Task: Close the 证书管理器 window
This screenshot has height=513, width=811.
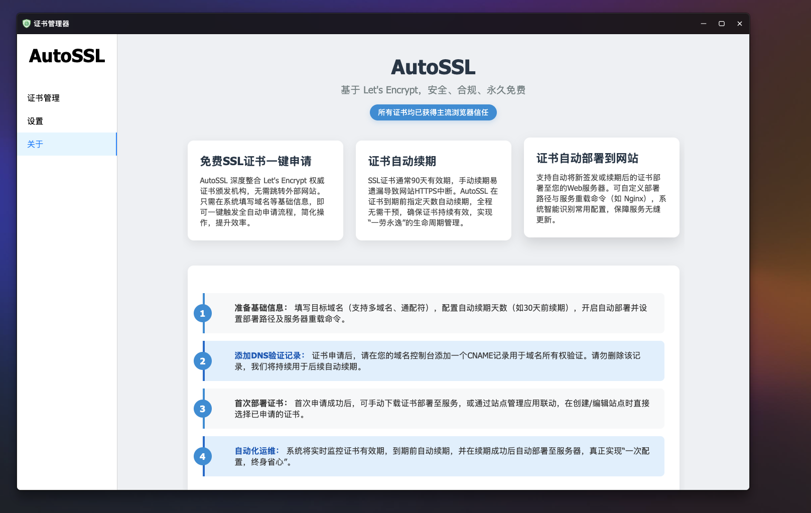Action: click(740, 24)
